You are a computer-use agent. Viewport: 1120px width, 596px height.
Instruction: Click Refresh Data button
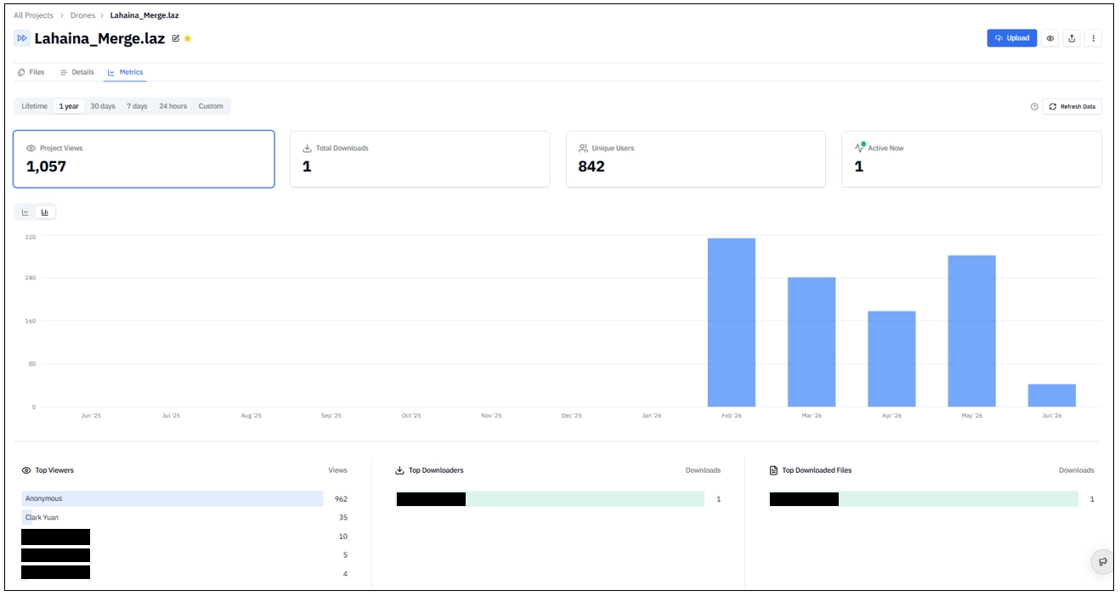click(x=1072, y=107)
